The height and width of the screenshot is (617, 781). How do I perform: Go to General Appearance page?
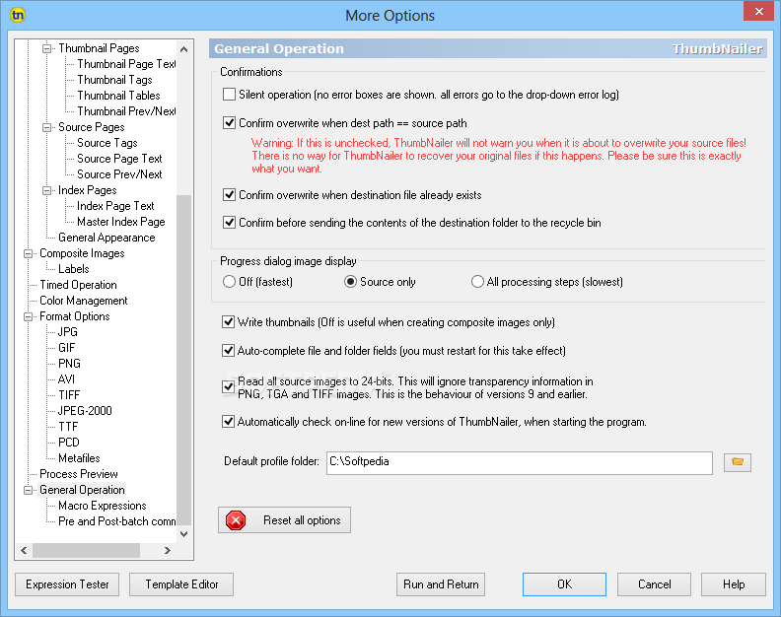coord(106,238)
